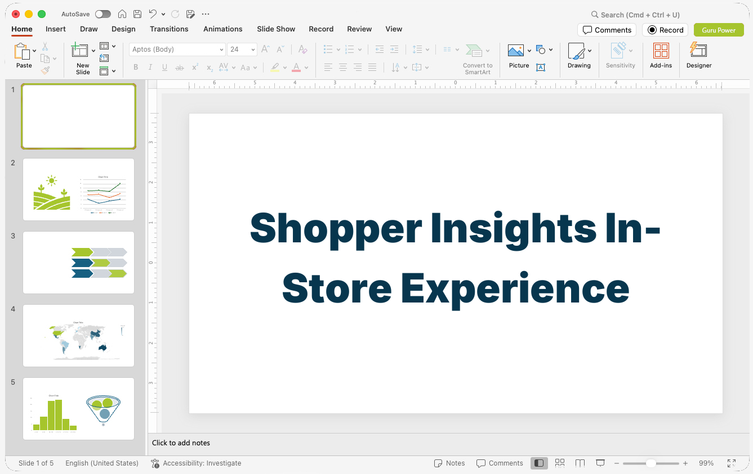
Task: Justify the text
Action: coord(372,67)
